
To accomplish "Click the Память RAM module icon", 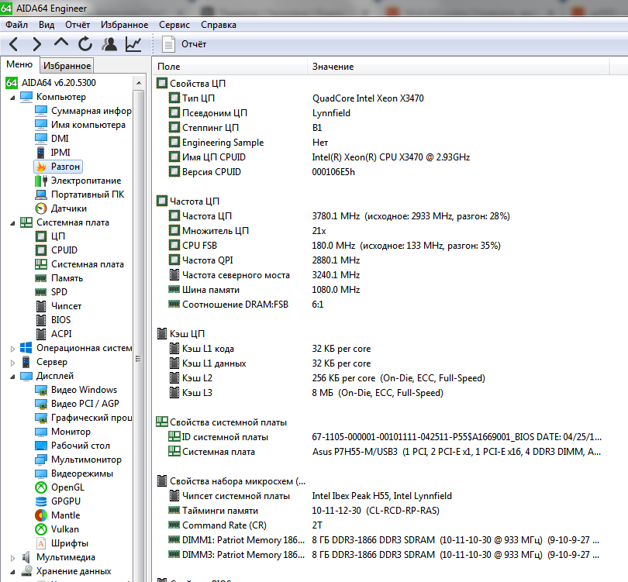I will click(41, 278).
